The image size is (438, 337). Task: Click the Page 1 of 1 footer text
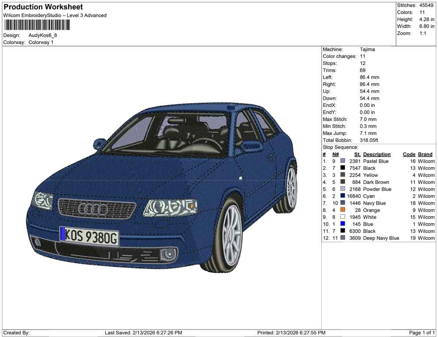(x=422, y=333)
